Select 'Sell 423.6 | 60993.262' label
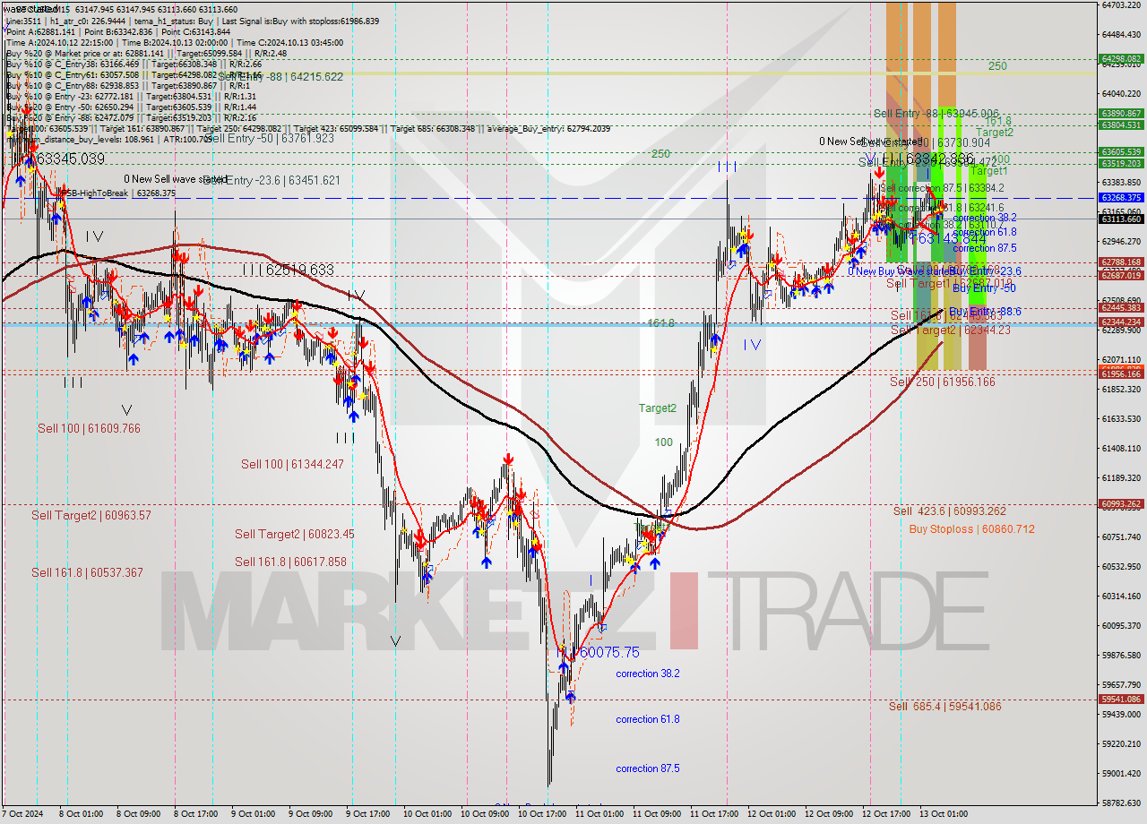 click(949, 511)
